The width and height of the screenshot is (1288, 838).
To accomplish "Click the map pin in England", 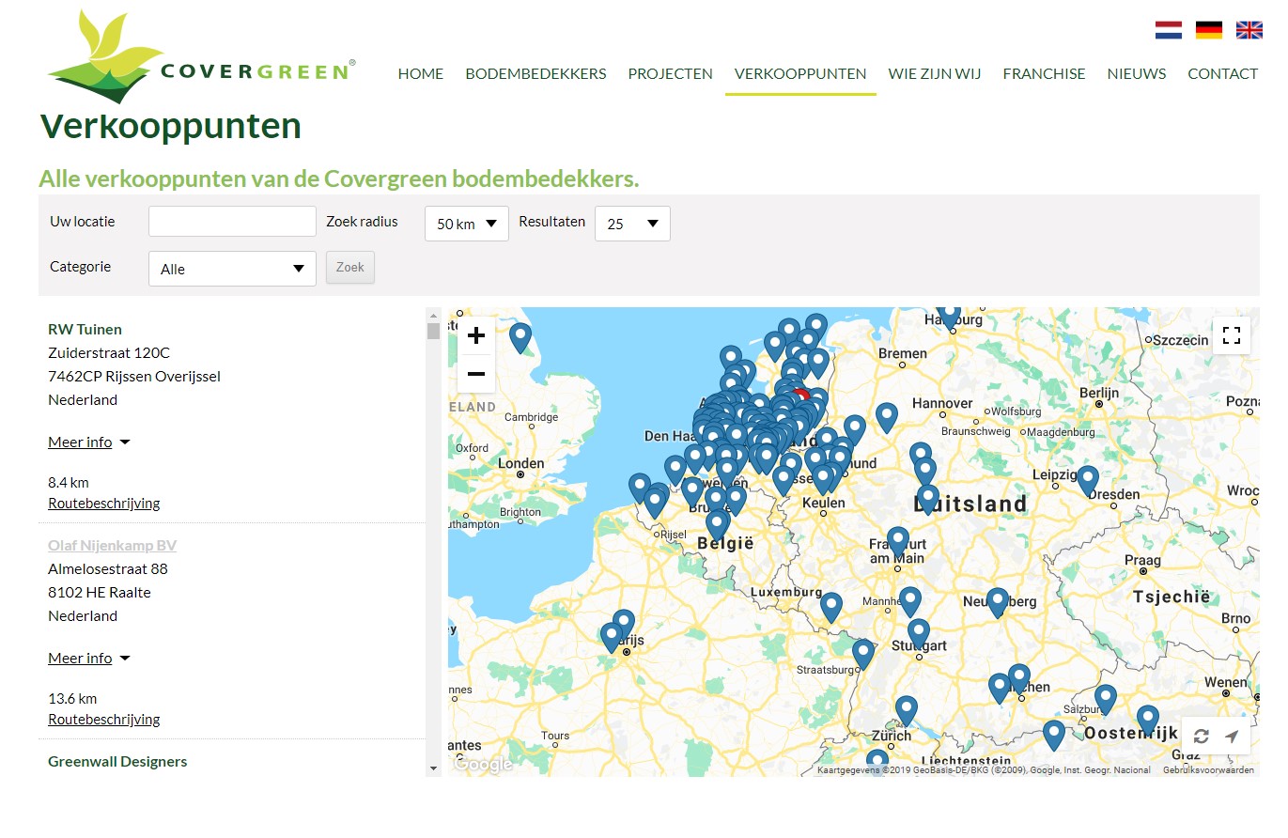I will pos(520,337).
